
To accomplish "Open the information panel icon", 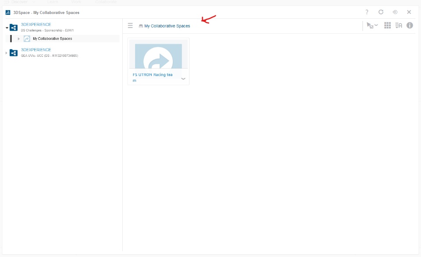I will [410, 25].
